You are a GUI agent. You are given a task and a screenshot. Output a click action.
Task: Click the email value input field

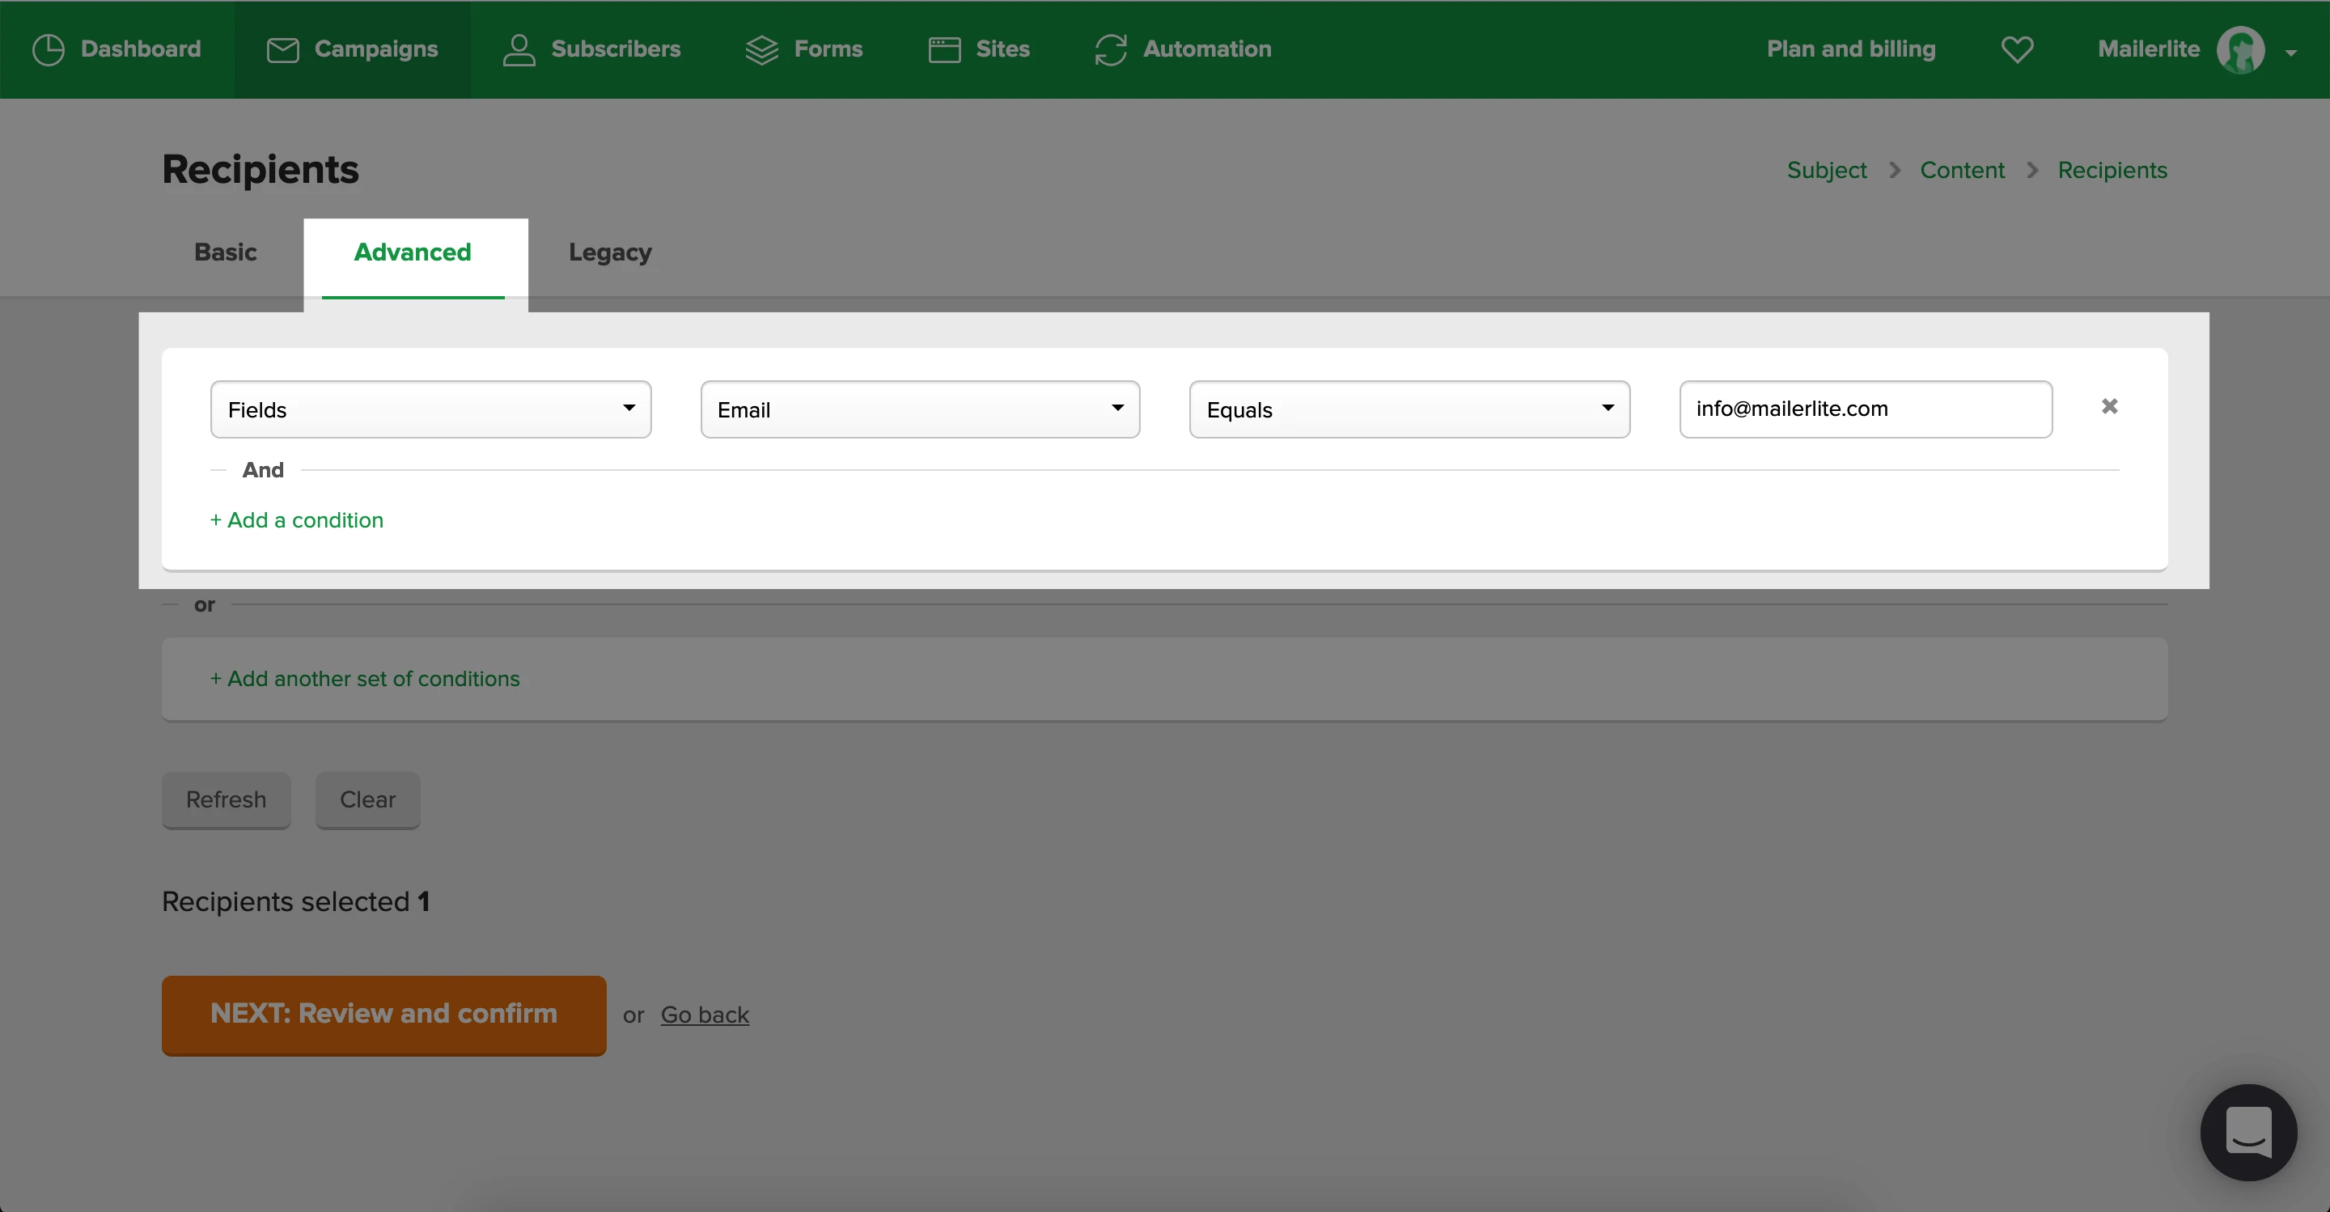(1865, 409)
